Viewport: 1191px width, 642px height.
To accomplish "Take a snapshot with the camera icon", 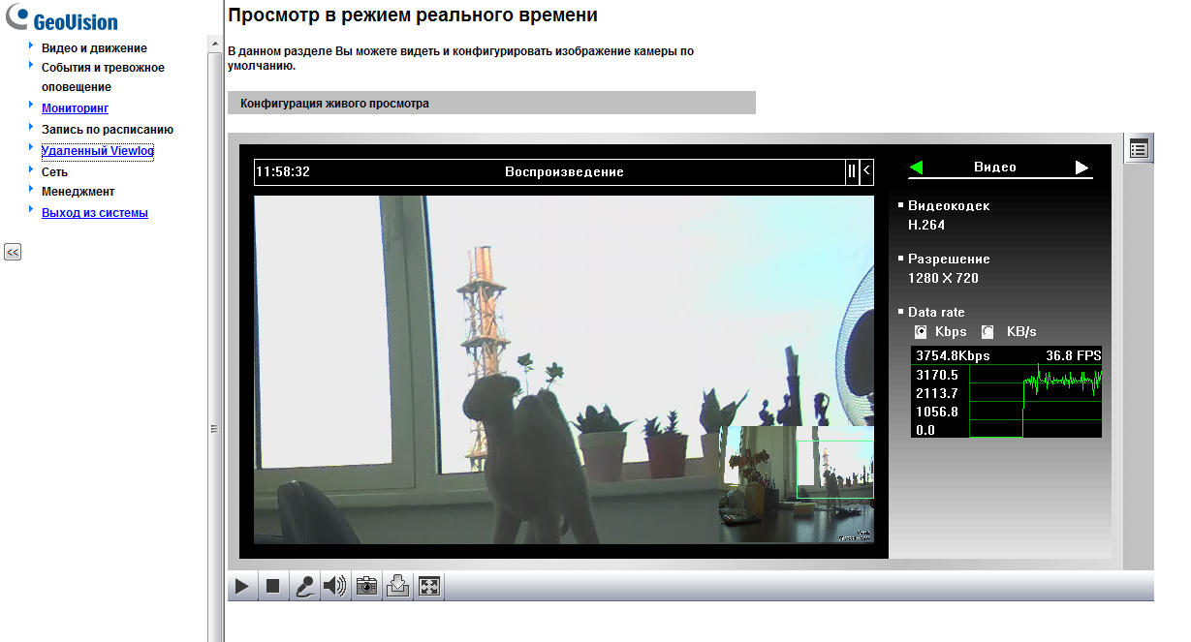I will click(x=366, y=586).
